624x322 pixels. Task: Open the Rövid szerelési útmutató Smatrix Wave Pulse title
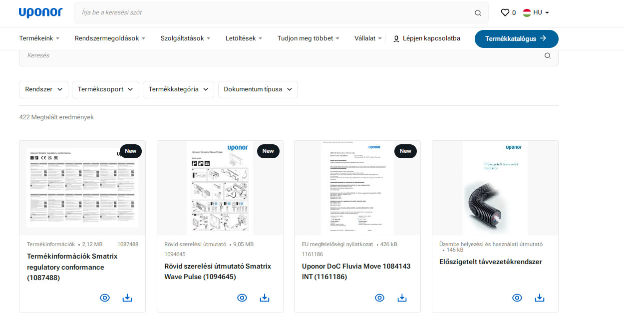[x=218, y=272]
